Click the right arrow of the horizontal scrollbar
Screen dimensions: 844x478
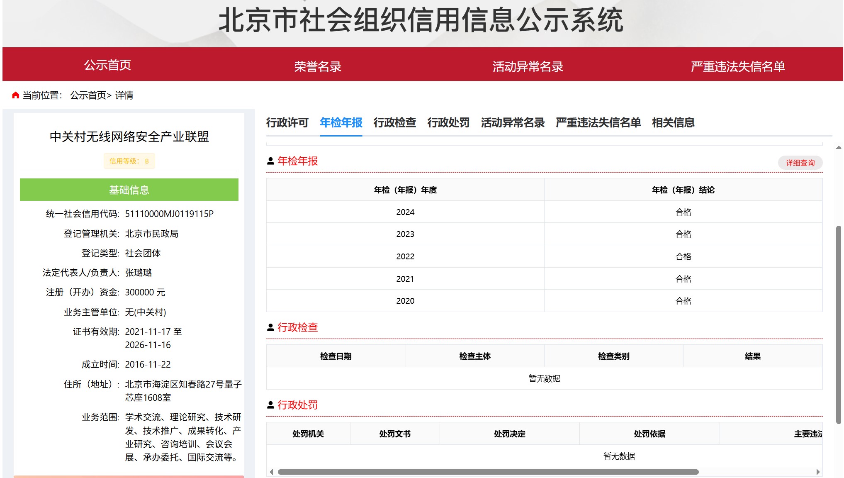tap(818, 472)
